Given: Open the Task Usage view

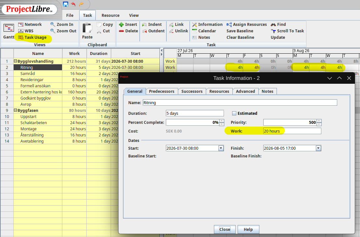Looking at the screenshot, I should tap(32, 37).
